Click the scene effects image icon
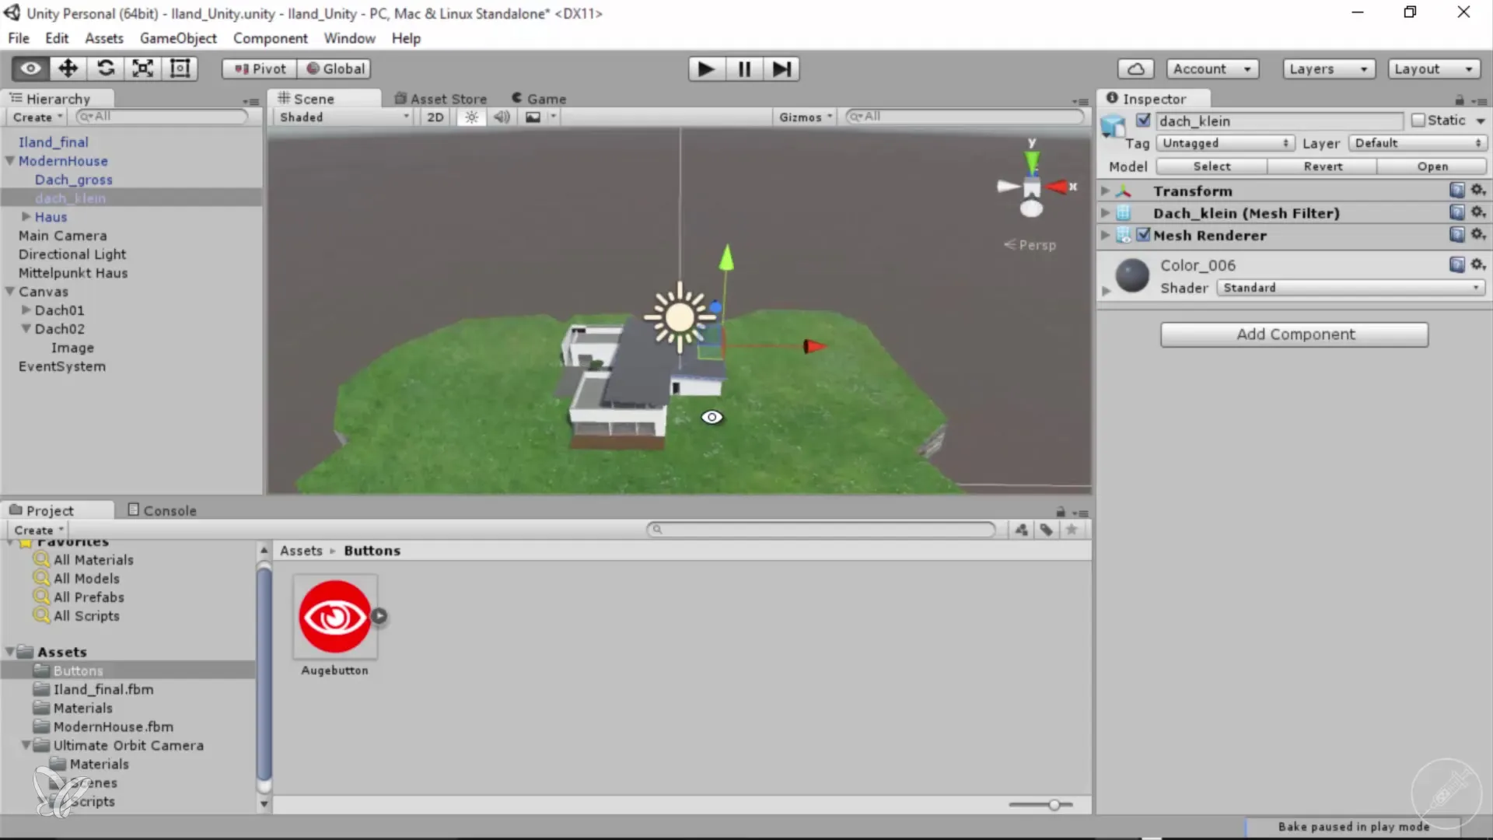 (x=533, y=117)
